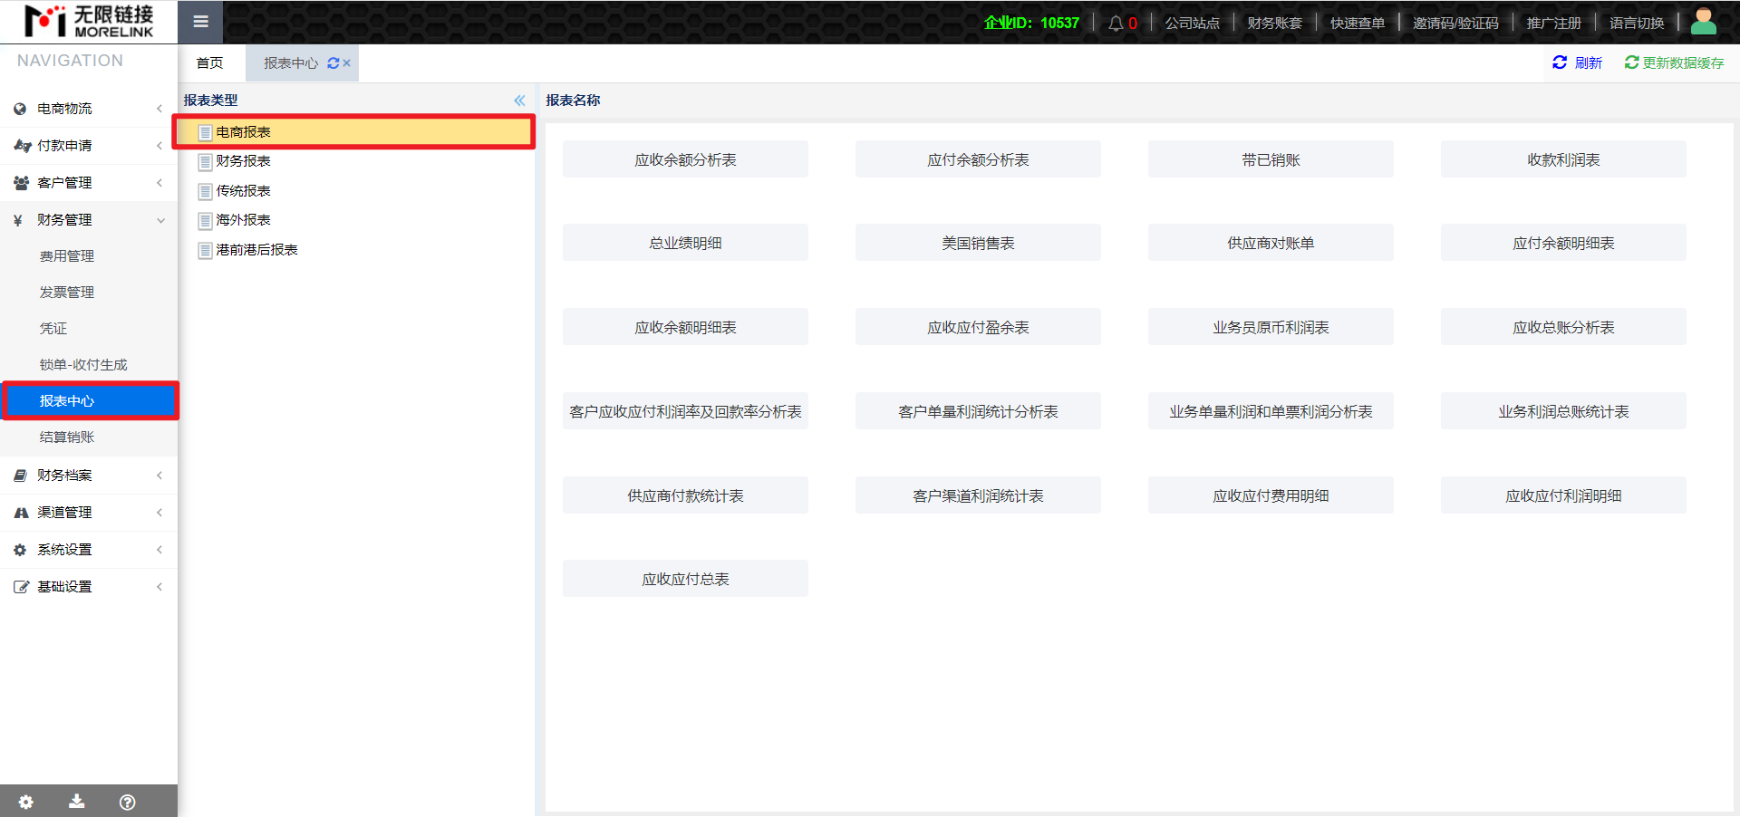This screenshot has width=1740, height=817.
Task: Click the download icon in sidebar footer
Action: point(77,802)
